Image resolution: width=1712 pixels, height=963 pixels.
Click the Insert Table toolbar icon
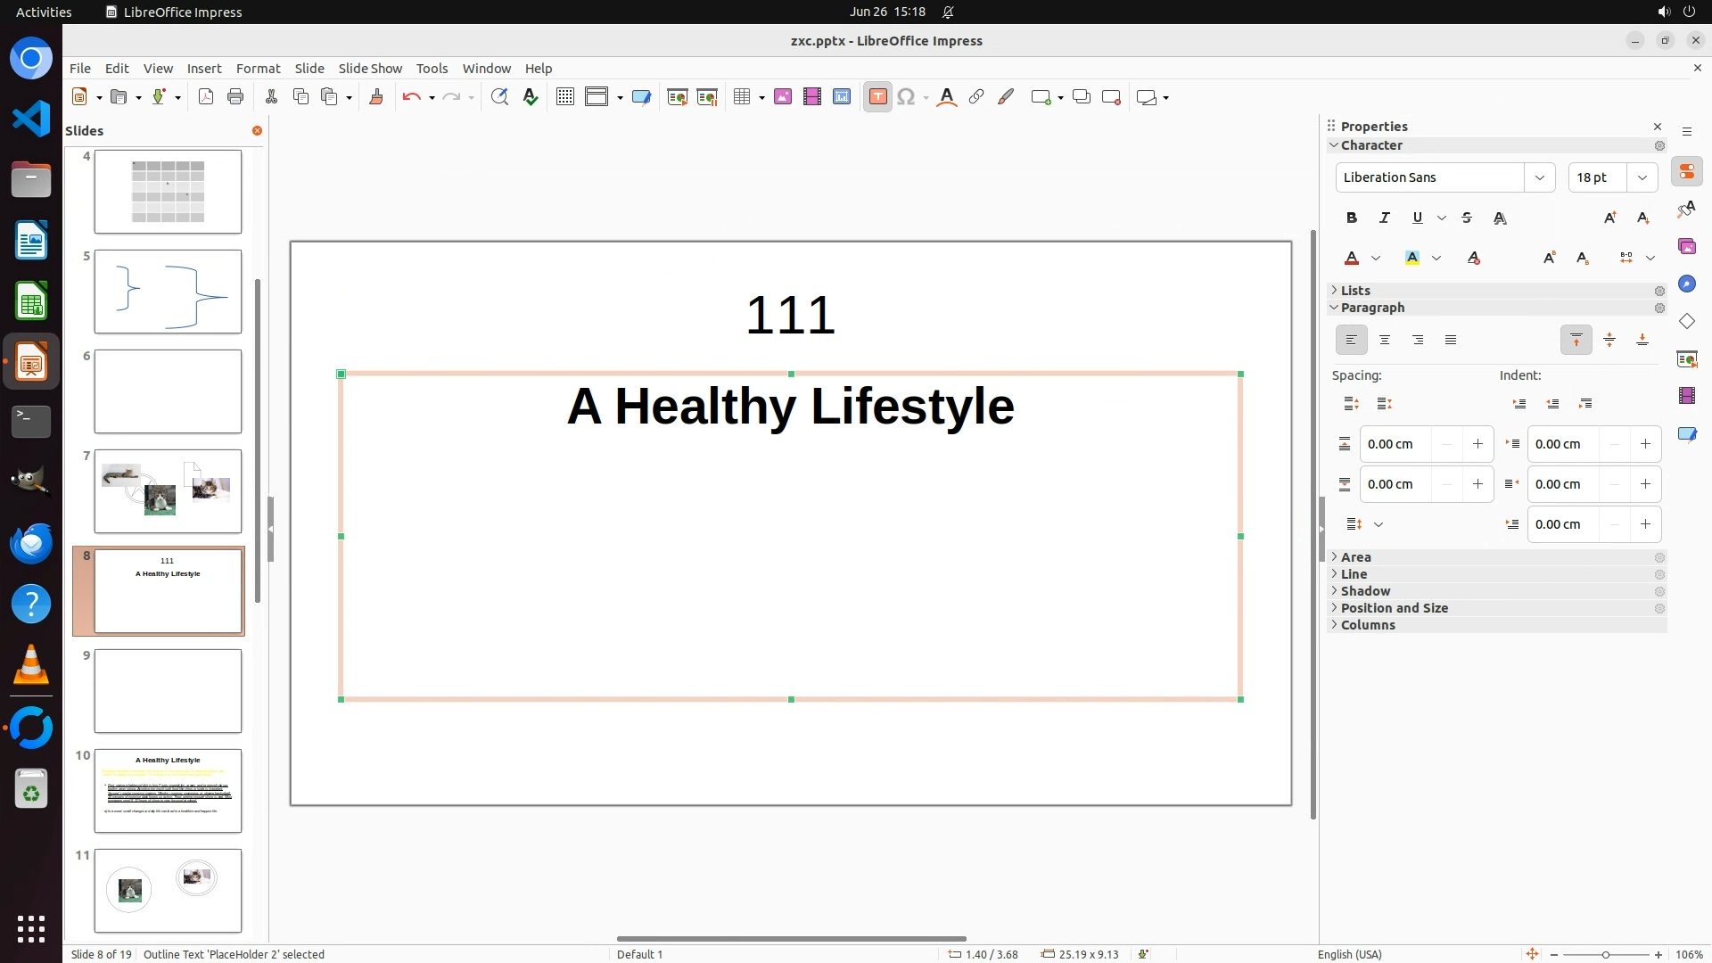(742, 97)
